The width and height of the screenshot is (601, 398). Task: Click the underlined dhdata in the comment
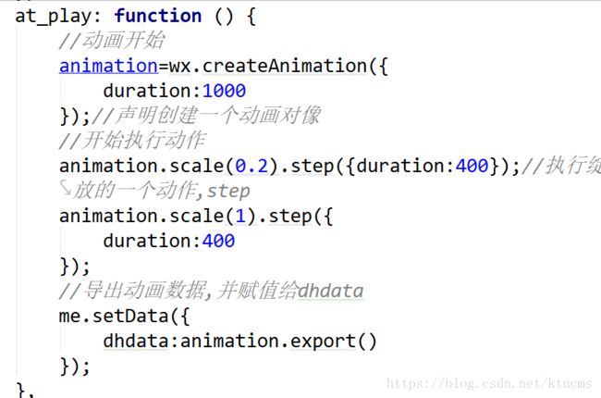coord(331,292)
